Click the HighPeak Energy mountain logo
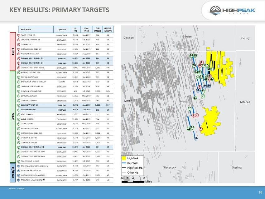 tap(215, 10)
